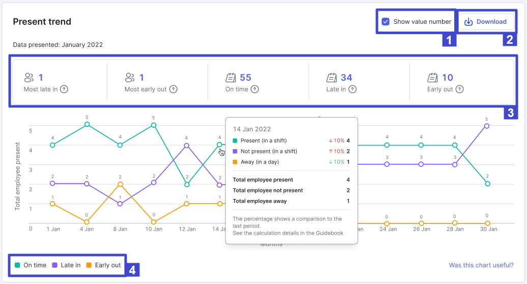Click the help icon beside Late in stat
The image size is (527, 284).
click(352, 89)
